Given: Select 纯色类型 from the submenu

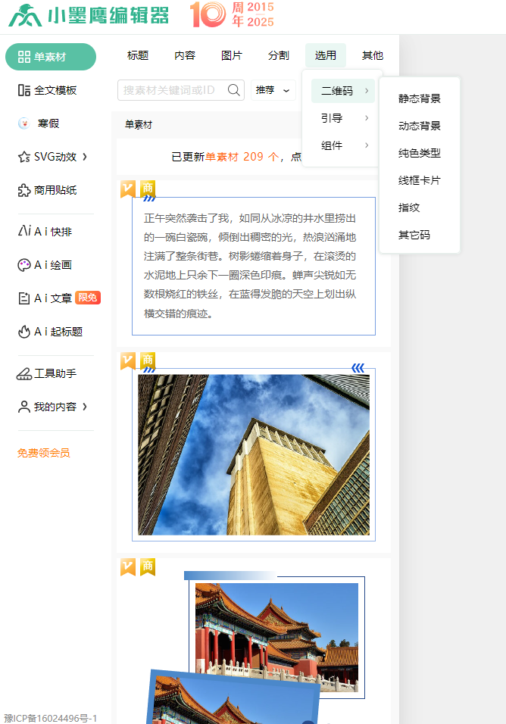Looking at the screenshot, I should pos(419,153).
